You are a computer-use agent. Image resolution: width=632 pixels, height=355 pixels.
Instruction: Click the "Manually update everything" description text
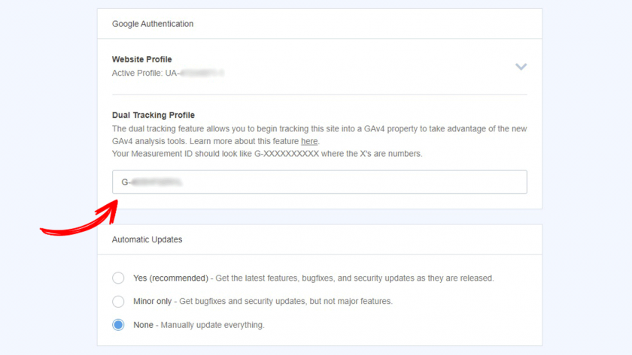coord(213,325)
